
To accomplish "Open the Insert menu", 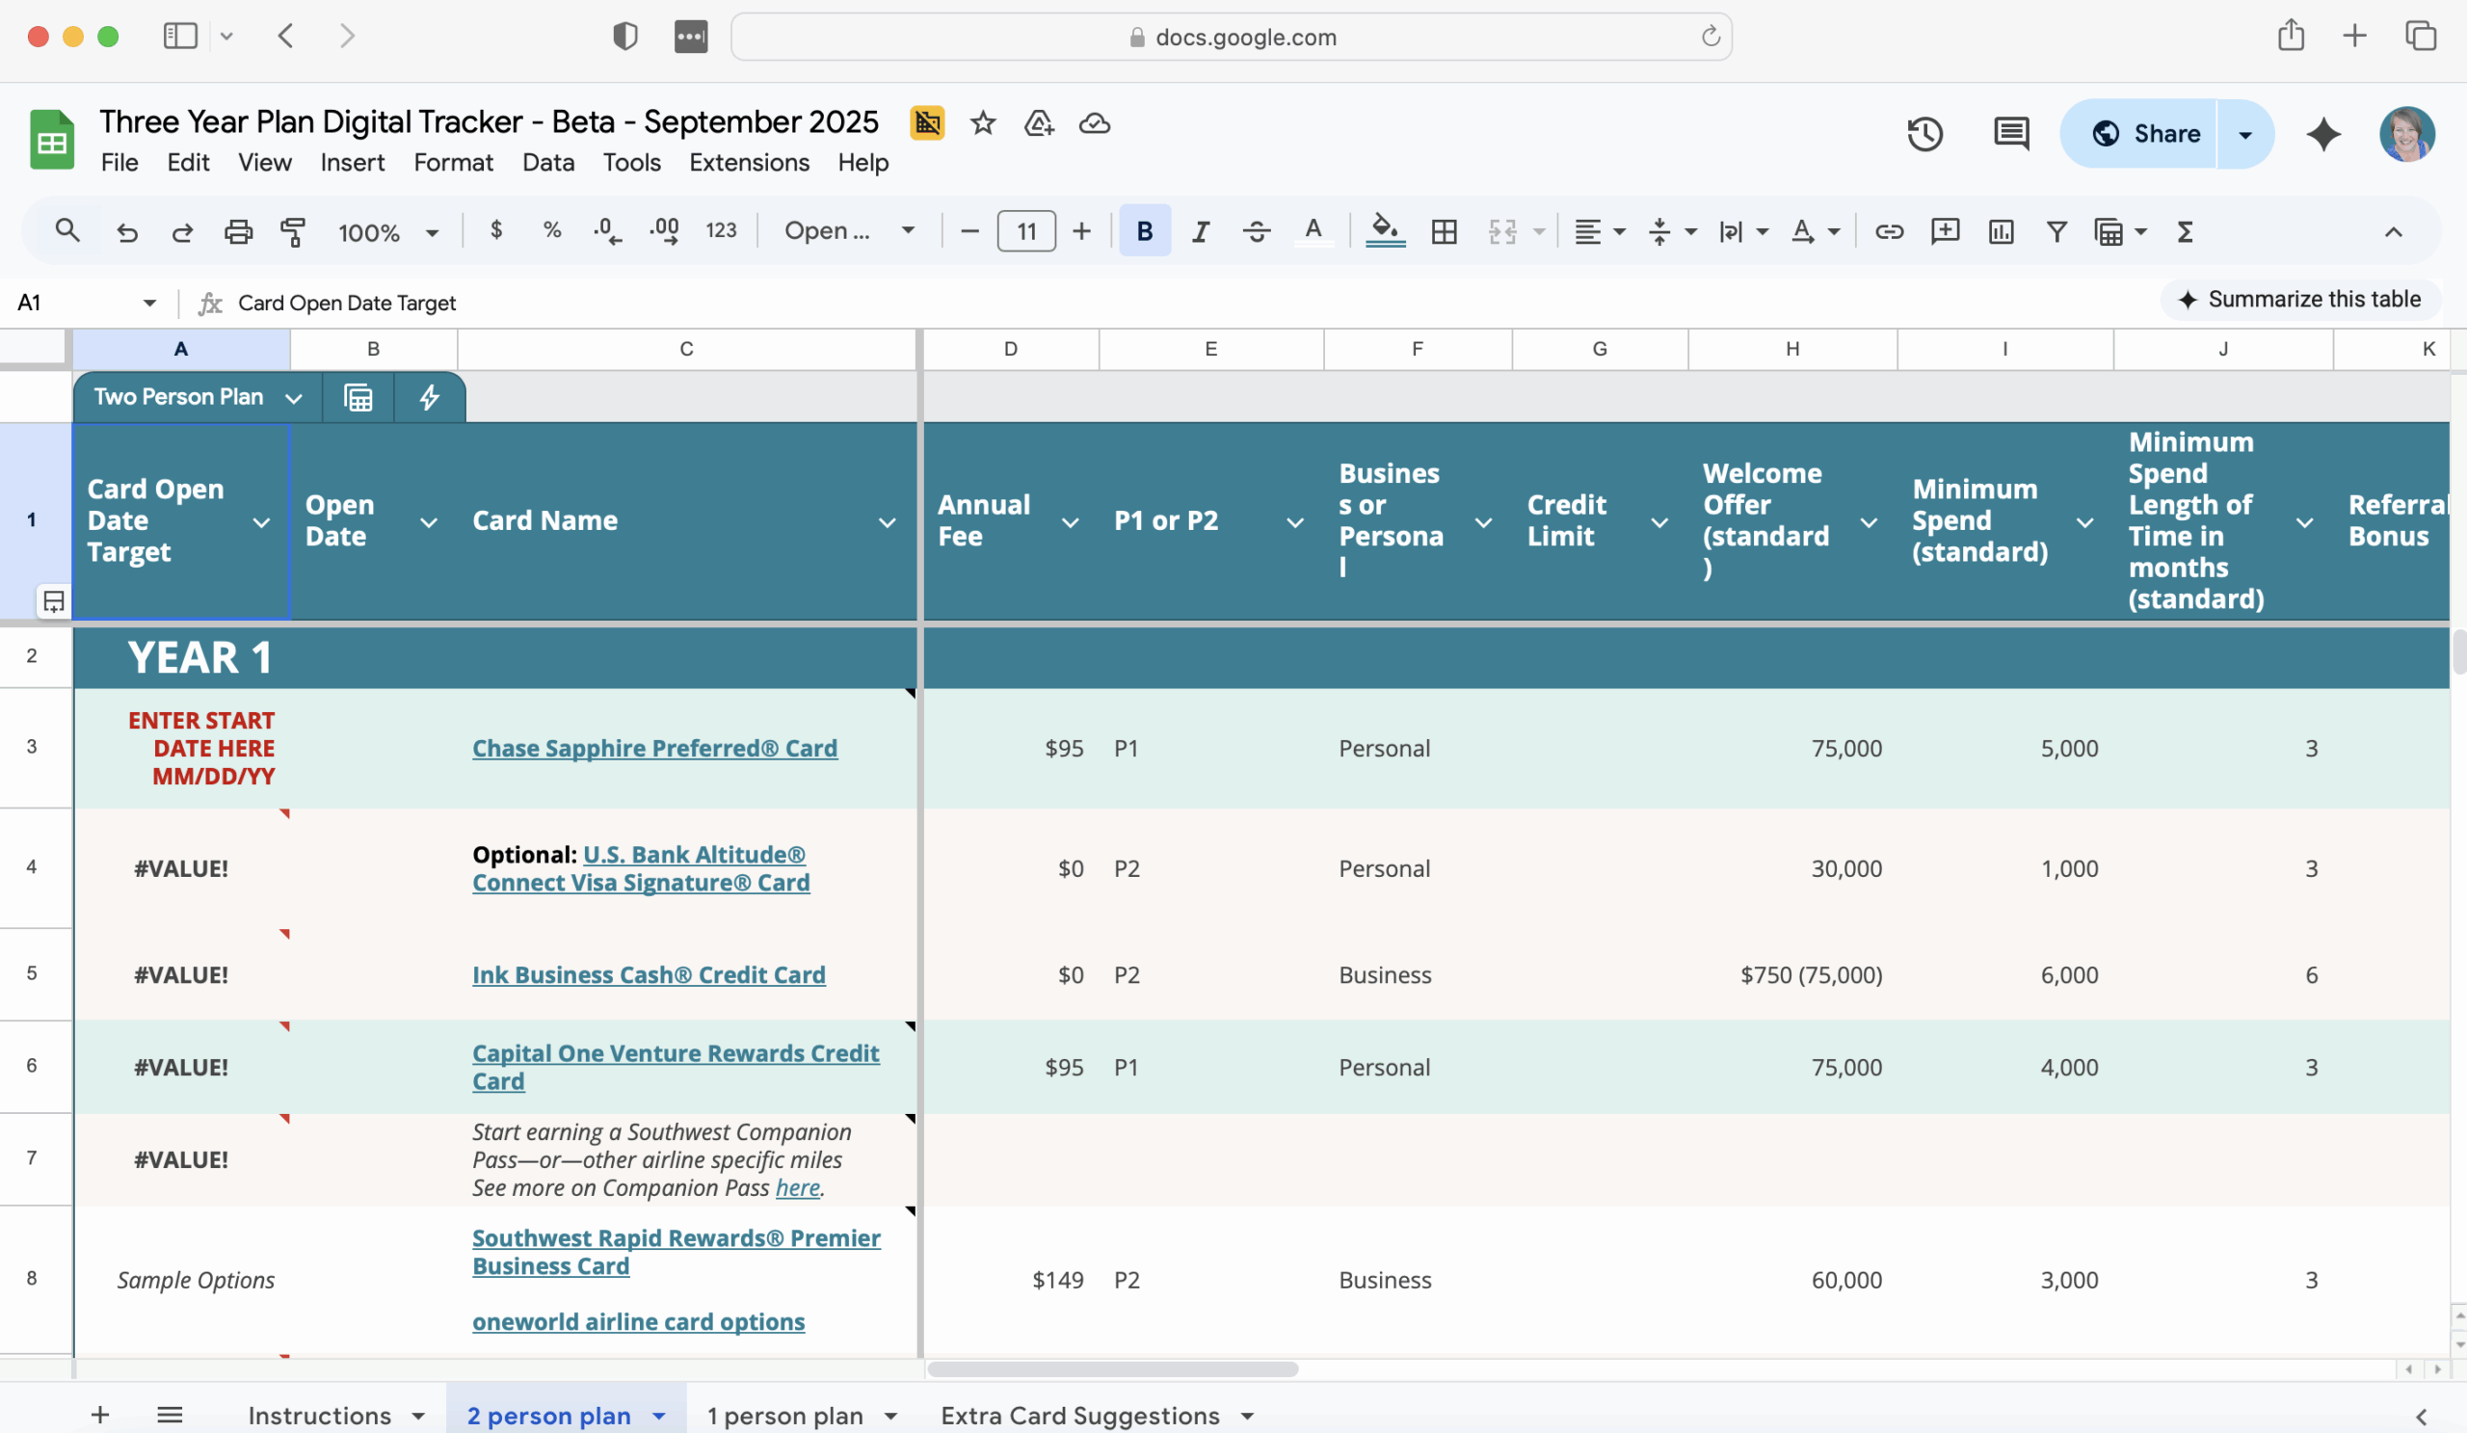I will click(353, 163).
